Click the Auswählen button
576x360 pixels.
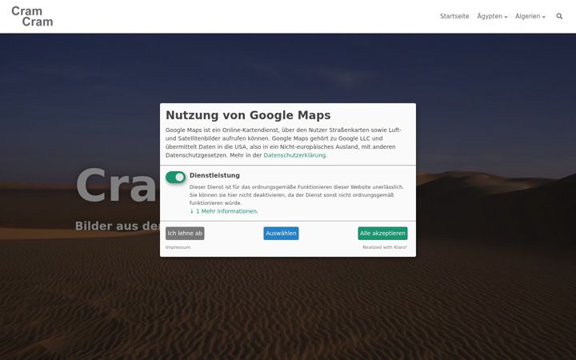pyautogui.click(x=281, y=234)
